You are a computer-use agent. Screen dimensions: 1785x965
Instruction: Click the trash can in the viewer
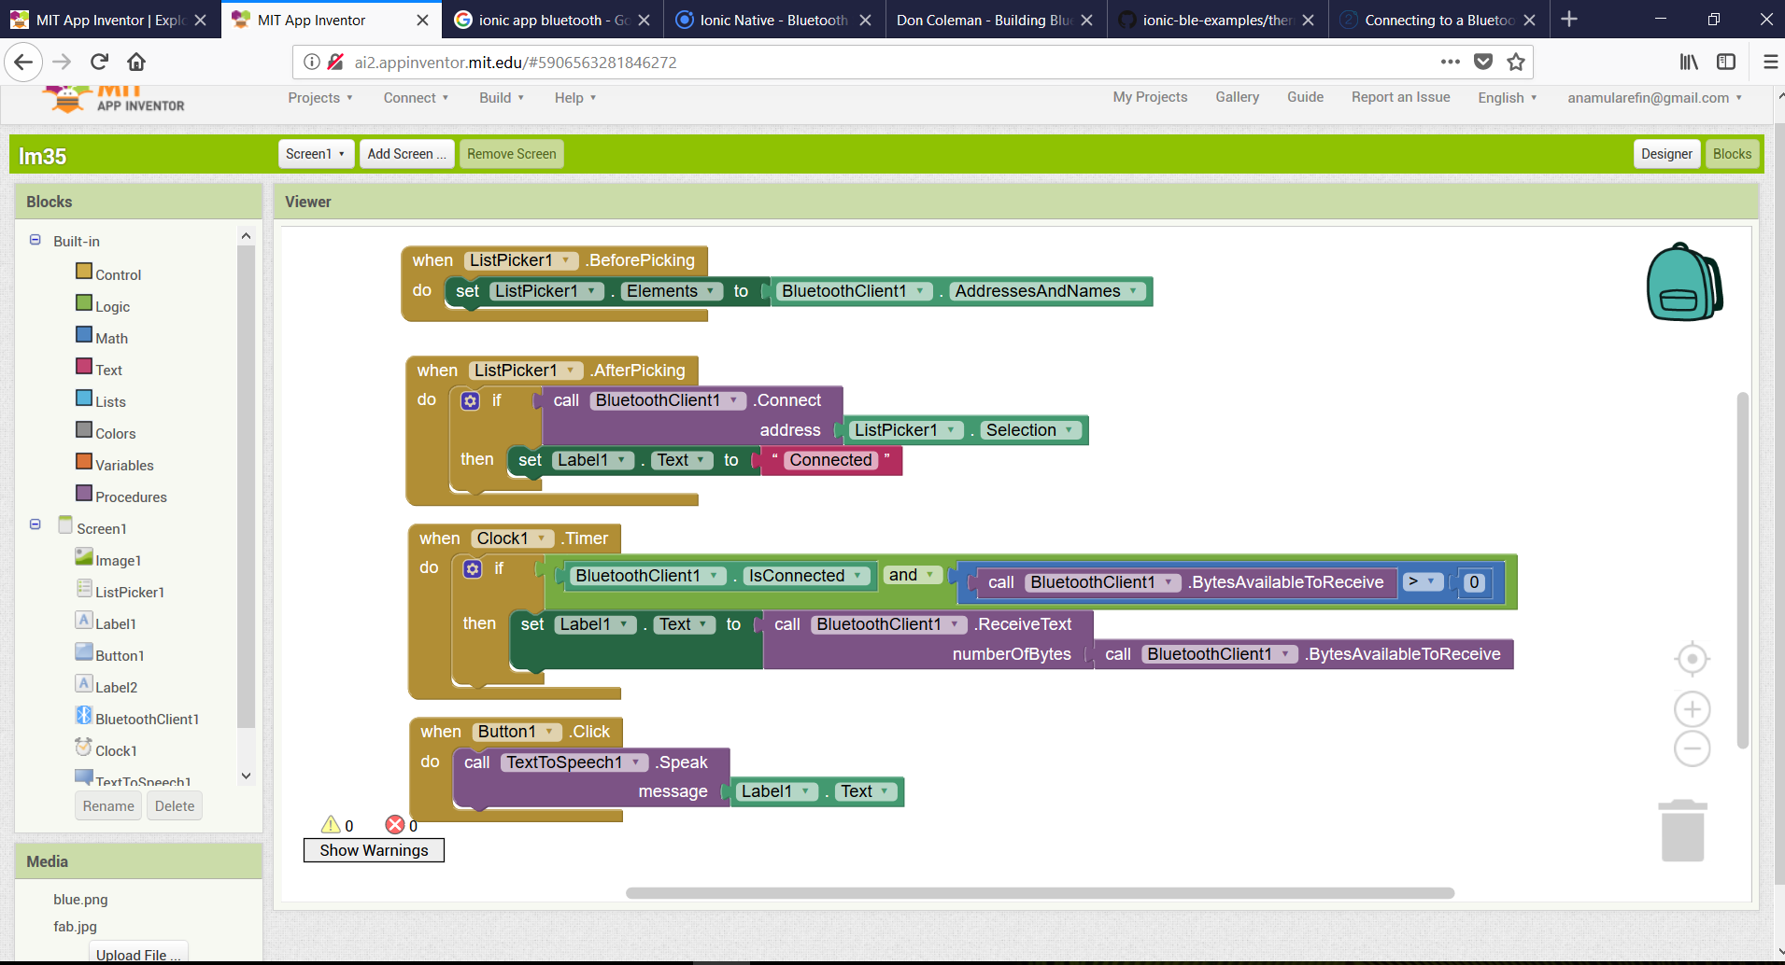pyautogui.click(x=1682, y=830)
